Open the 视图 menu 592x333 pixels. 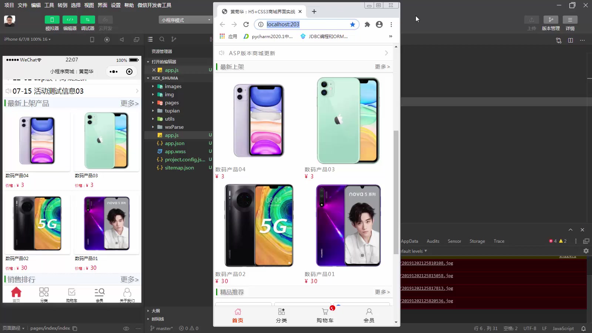[89, 5]
